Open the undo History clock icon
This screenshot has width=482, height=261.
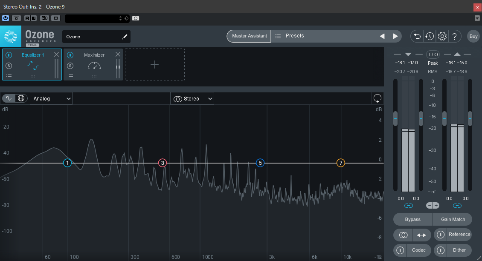point(430,36)
